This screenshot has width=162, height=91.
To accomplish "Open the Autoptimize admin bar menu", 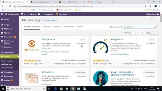I will coord(48,14).
